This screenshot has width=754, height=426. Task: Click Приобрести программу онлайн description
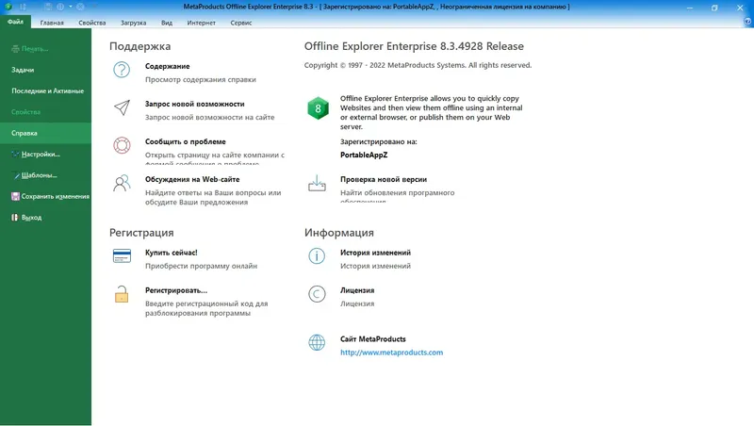201,266
